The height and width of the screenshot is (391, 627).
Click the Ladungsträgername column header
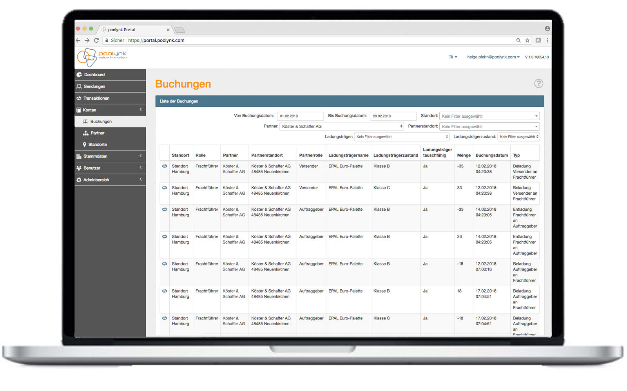coord(348,155)
